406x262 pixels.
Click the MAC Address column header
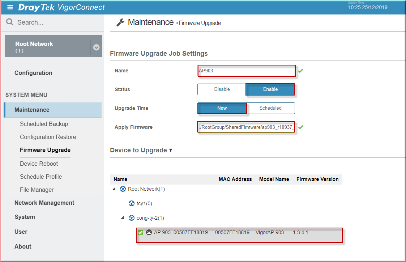coord(235,179)
